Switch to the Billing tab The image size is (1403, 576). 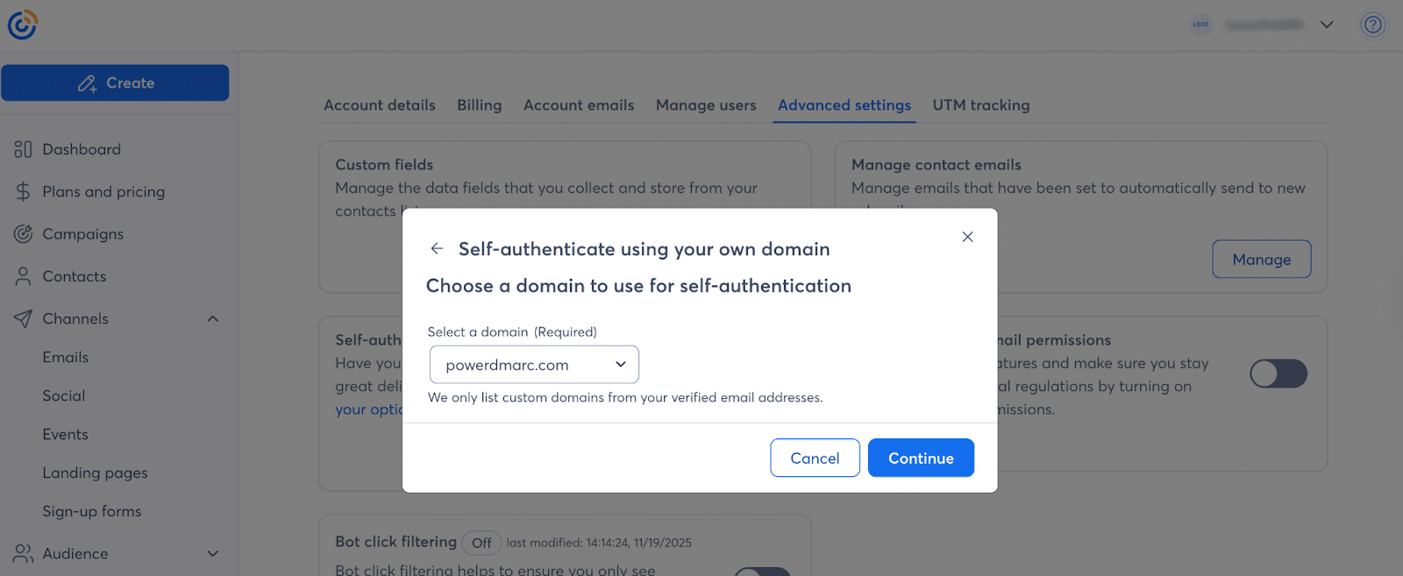479,105
